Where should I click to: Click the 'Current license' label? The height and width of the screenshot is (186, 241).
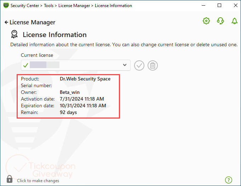(x=37, y=55)
